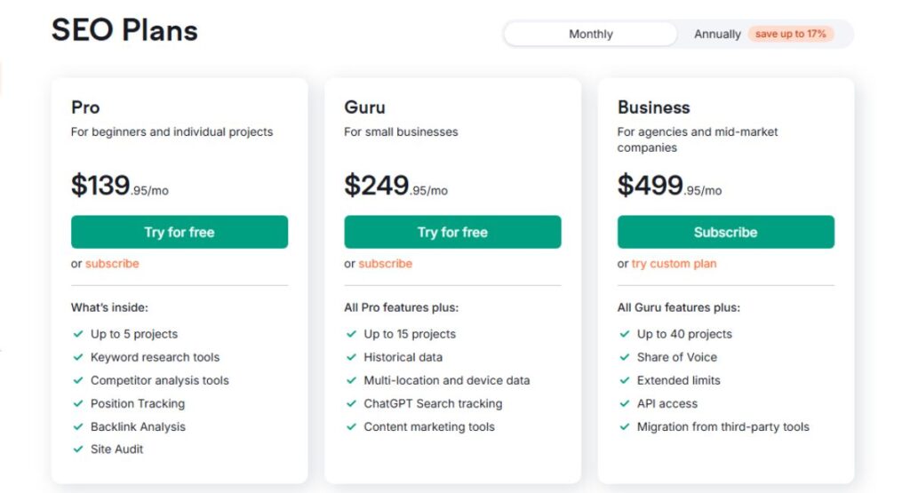The height and width of the screenshot is (493, 910).
Task: Click 'Keyword research tools' feature
Action: point(155,357)
